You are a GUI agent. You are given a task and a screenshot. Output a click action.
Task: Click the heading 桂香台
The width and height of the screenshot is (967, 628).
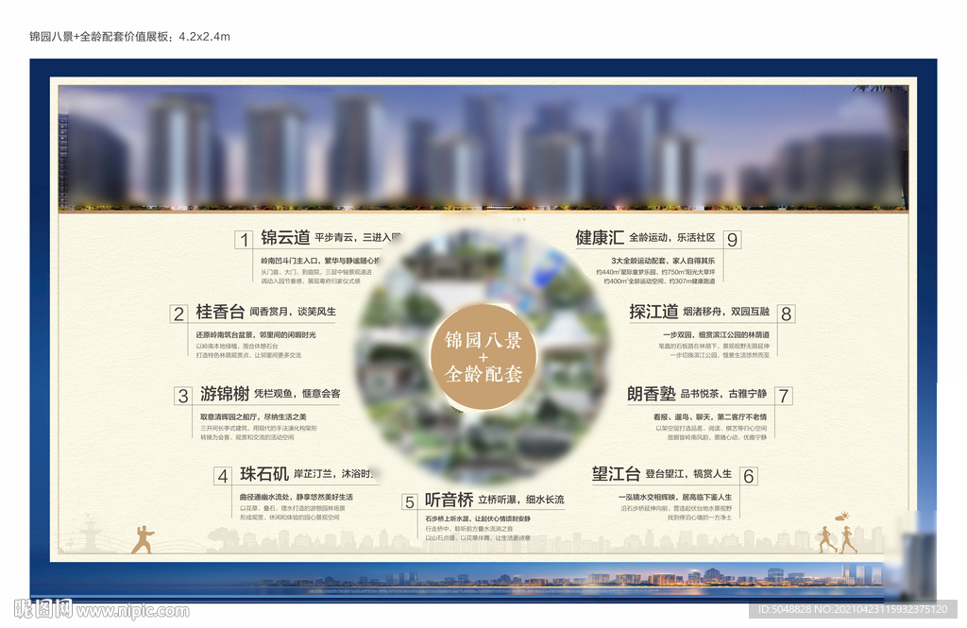(x=220, y=312)
